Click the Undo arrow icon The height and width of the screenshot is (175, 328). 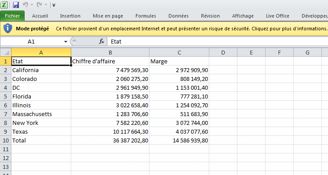[x=26, y=4]
